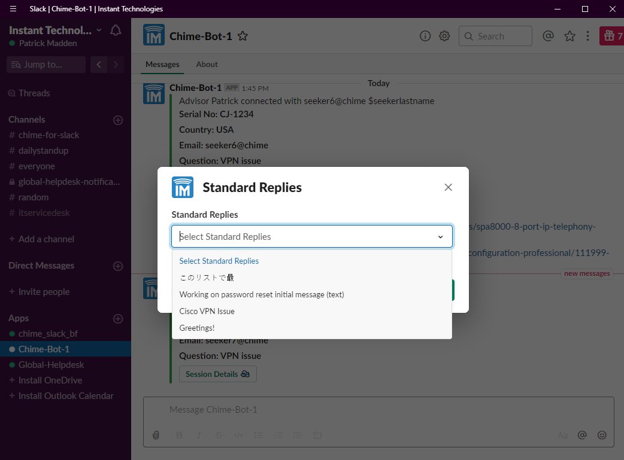624x460 pixels.
Task: Click the Chime-Bot-1 avatar in the header
Action: coord(154,35)
